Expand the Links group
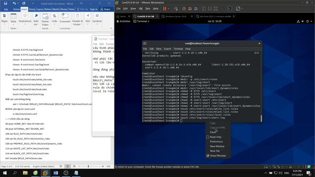315x177 pixels. [x=55, y=19]
